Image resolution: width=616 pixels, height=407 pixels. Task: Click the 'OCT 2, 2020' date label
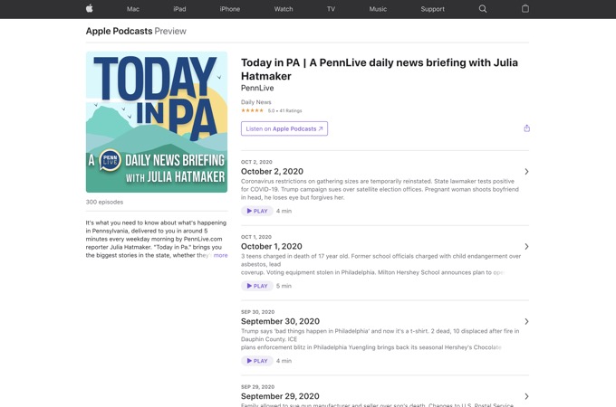pyautogui.click(x=256, y=162)
